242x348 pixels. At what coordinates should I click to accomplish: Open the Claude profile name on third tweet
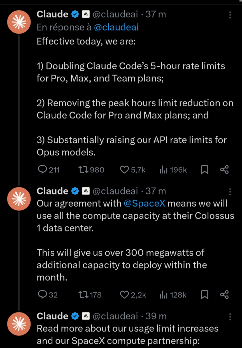point(52,316)
